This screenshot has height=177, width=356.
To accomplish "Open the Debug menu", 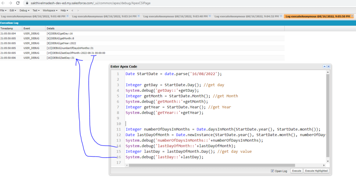I will pos(24,10).
